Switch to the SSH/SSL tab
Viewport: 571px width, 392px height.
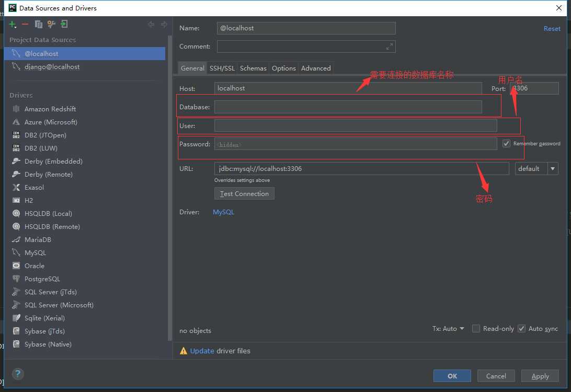tap(222, 68)
